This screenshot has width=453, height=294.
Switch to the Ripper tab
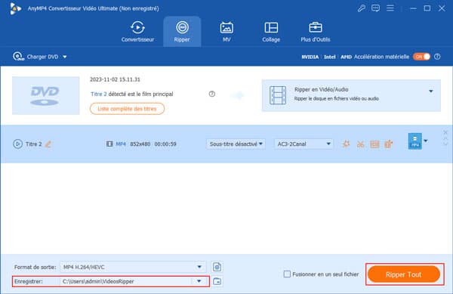coord(182,32)
